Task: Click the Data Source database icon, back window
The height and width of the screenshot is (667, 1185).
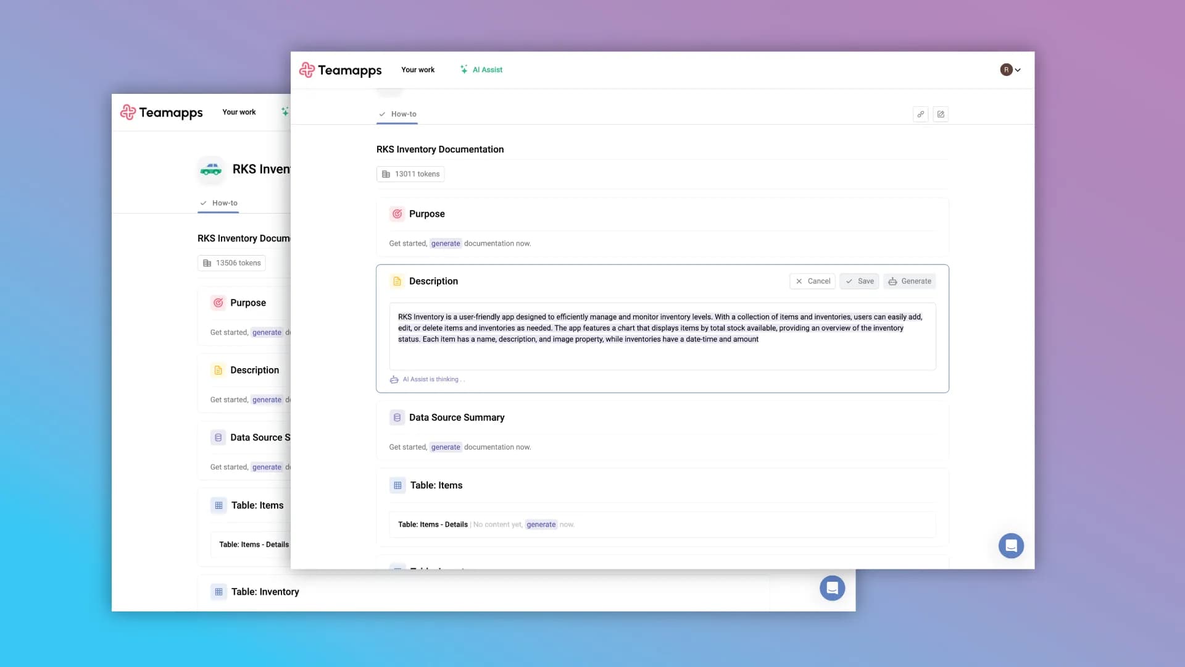Action: pos(218,437)
